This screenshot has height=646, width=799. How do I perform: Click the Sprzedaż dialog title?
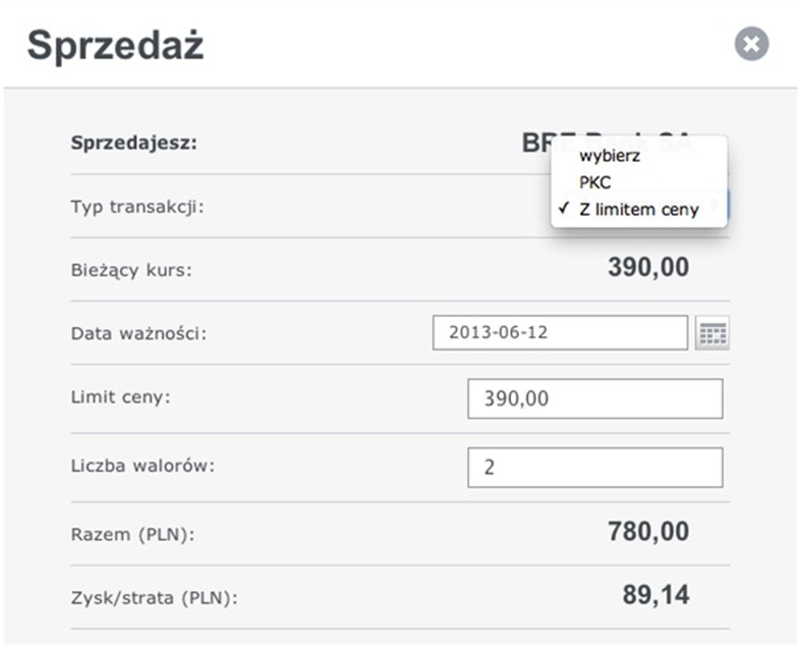[115, 45]
